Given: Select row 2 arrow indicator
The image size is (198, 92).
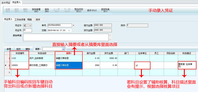Looking at the screenshot, I should tap(6, 65).
